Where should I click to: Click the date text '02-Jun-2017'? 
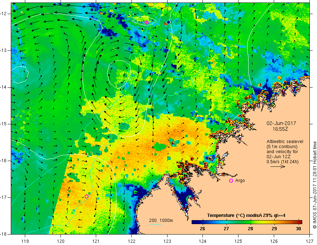click(281, 123)
